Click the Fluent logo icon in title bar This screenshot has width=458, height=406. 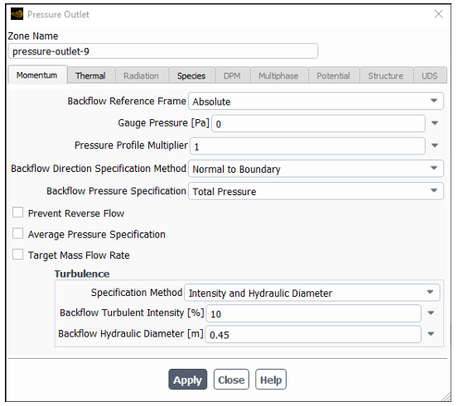pos(17,14)
